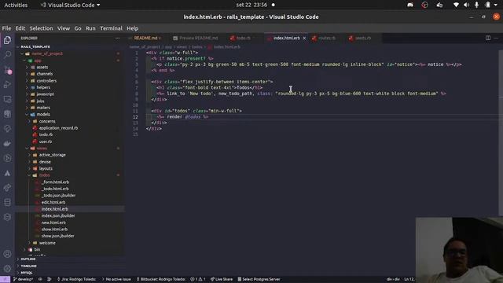Open the Help menu
The width and height of the screenshot is (503, 283).
click(x=132, y=28)
